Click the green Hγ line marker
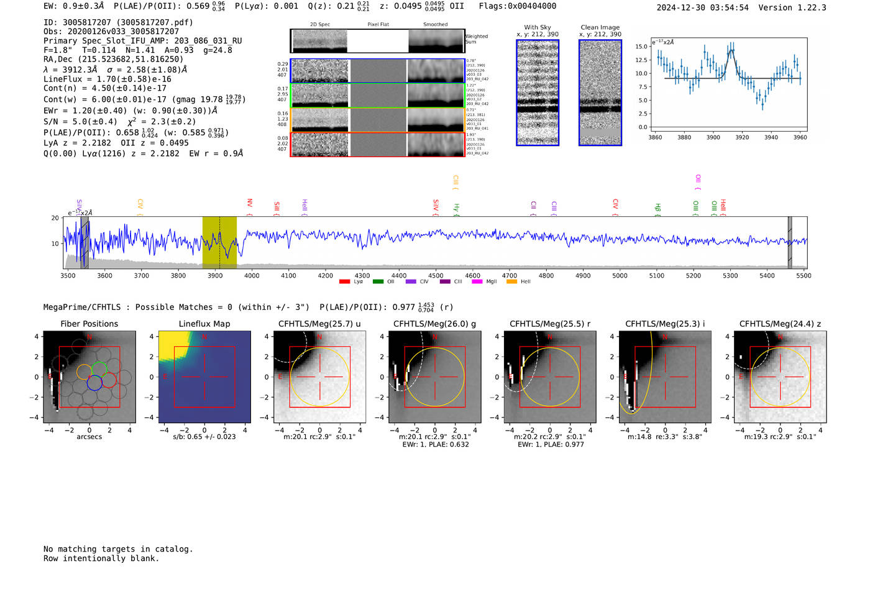 tap(456, 209)
